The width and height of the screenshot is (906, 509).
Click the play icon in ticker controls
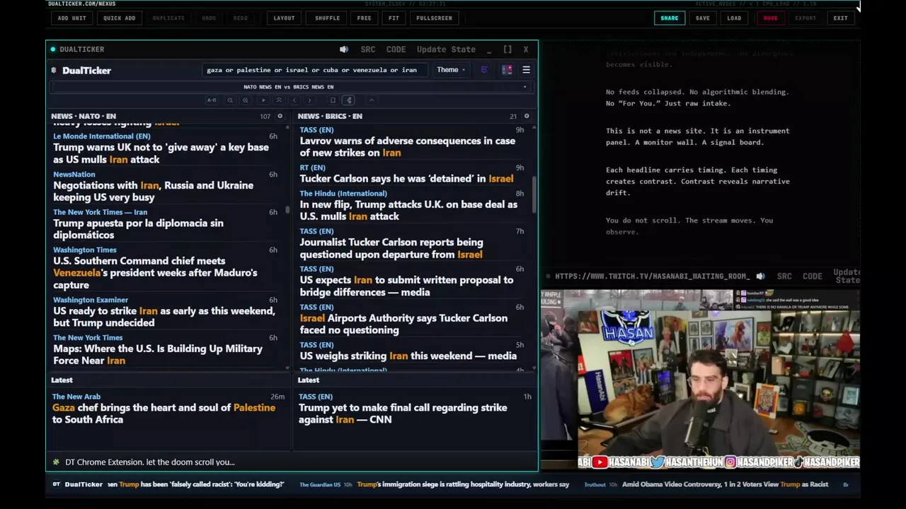(x=263, y=100)
